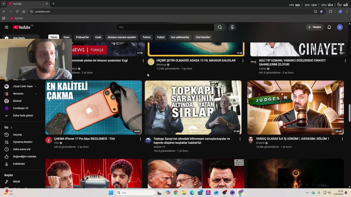Select the Canlı filter chip
The height and width of the screenshot is (197, 351).
coord(98,37)
